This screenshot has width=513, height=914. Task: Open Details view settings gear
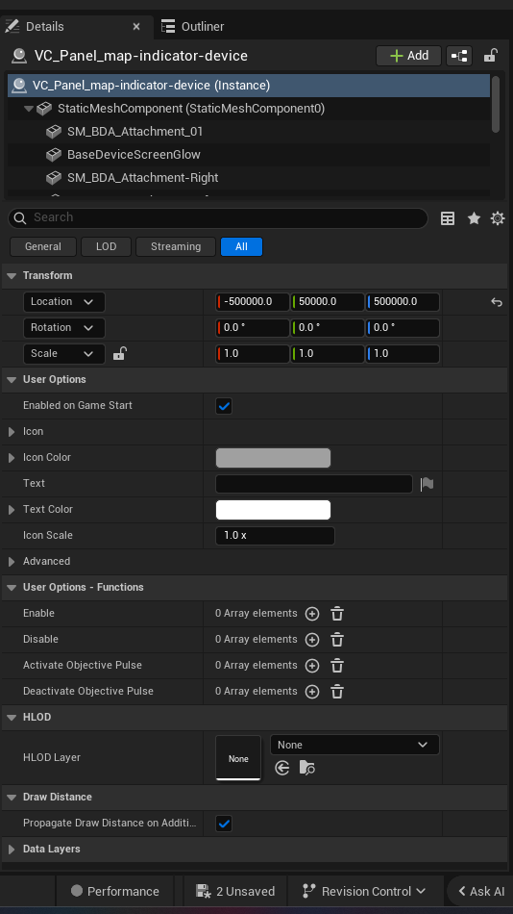[x=498, y=218]
